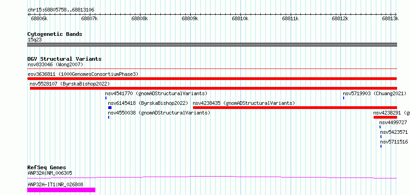Open nsv5528107 (ByrskaBishop2022) label
Image resolution: width=410 pixels, height=195 pixels.
point(70,84)
